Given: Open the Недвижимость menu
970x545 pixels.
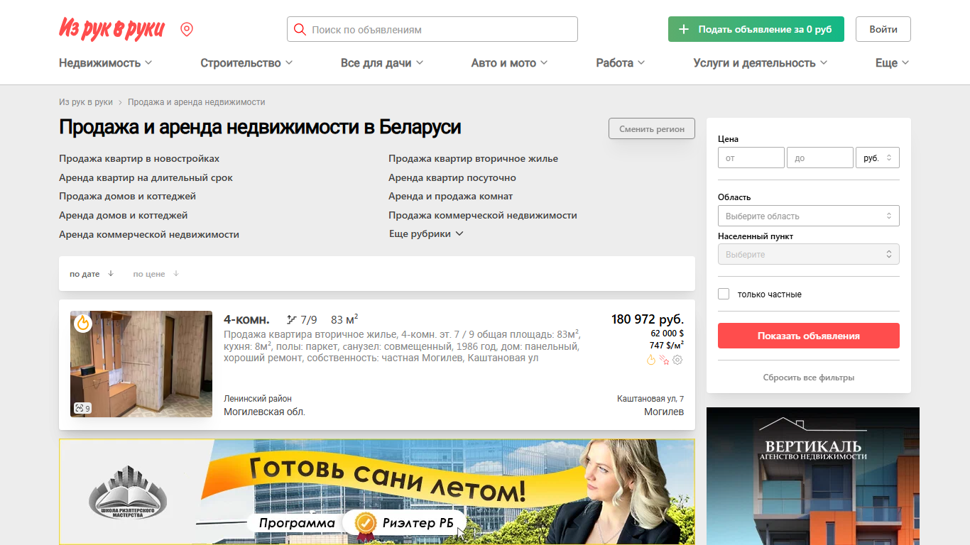Looking at the screenshot, I should click(x=105, y=62).
